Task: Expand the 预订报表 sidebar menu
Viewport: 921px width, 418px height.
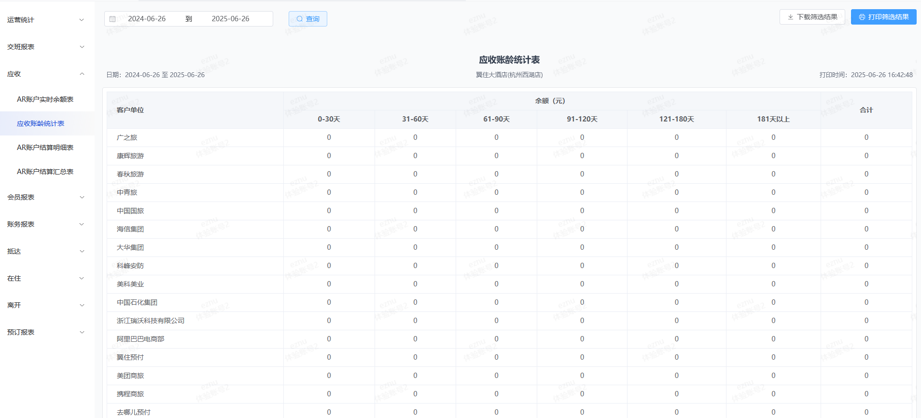Action: click(47, 332)
